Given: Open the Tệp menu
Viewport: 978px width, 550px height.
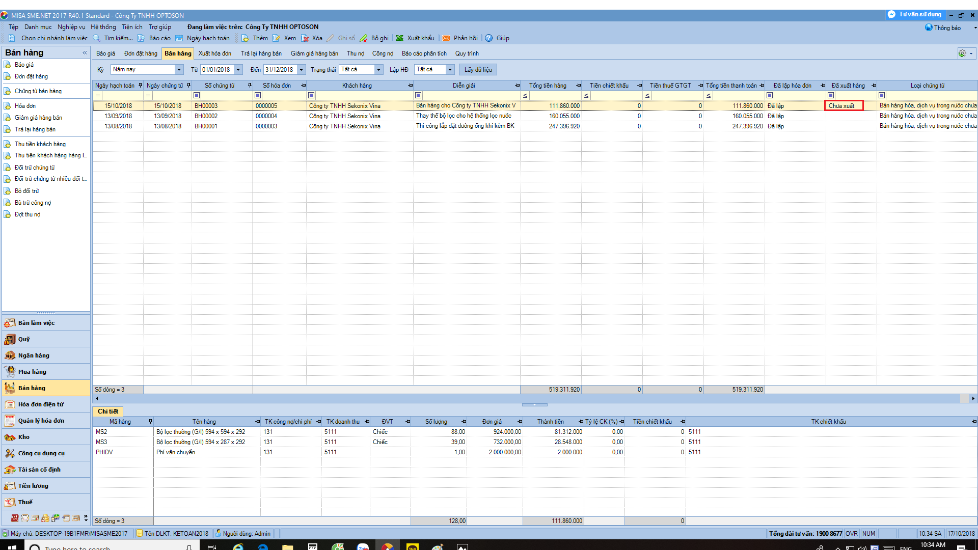Looking at the screenshot, I should pos(13,27).
